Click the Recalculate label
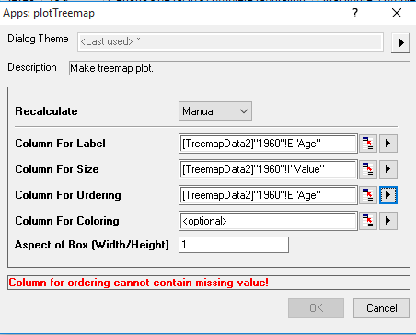The width and height of the screenshot is (416, 335). click(x=46, y=111)
